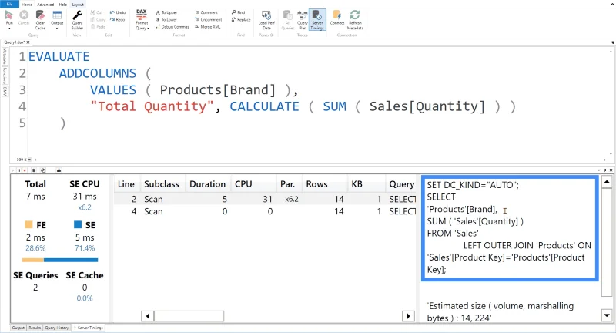Open the File menu
The height and width of the screenshot is (333, 616).
pyautogui.click(x=9, y=4)
